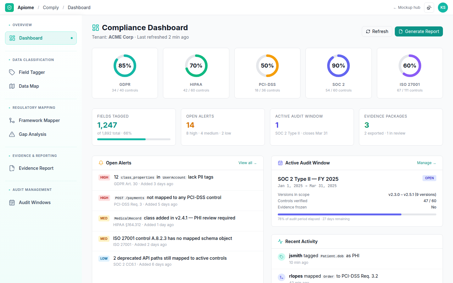Click the Refresh button
This screenshot has height=283, width=453.
(x=377, y=31)
